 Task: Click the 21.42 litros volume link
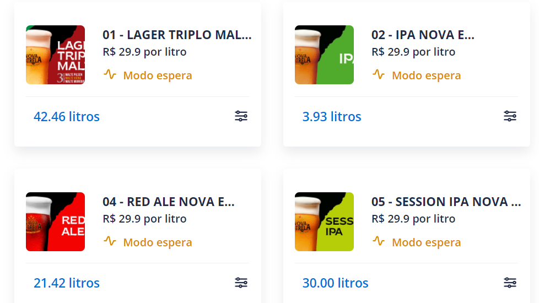pos(67,283)
